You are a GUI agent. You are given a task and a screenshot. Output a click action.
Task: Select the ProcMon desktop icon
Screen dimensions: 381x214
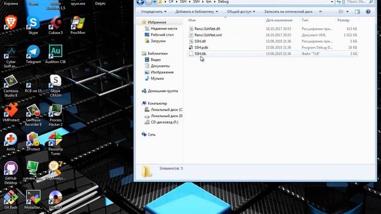[78, 25]
